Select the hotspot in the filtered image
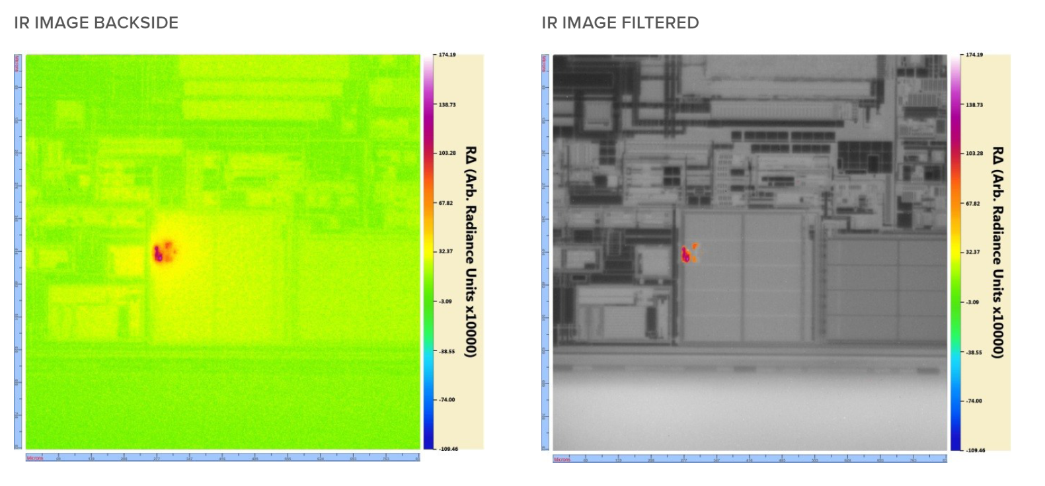 (x=689, y=253)
